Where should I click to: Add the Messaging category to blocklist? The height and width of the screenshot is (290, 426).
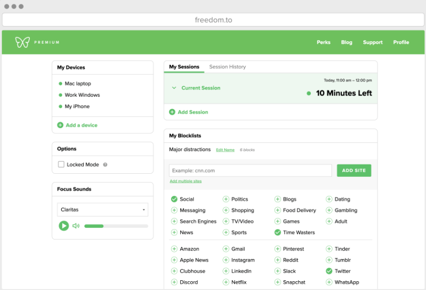(174, 210)
